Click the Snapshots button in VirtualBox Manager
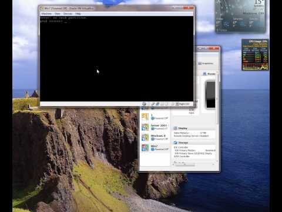 (x=206, y=64)
